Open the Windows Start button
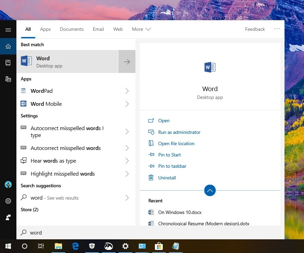304x253 pixels. (x=8, y=246)
